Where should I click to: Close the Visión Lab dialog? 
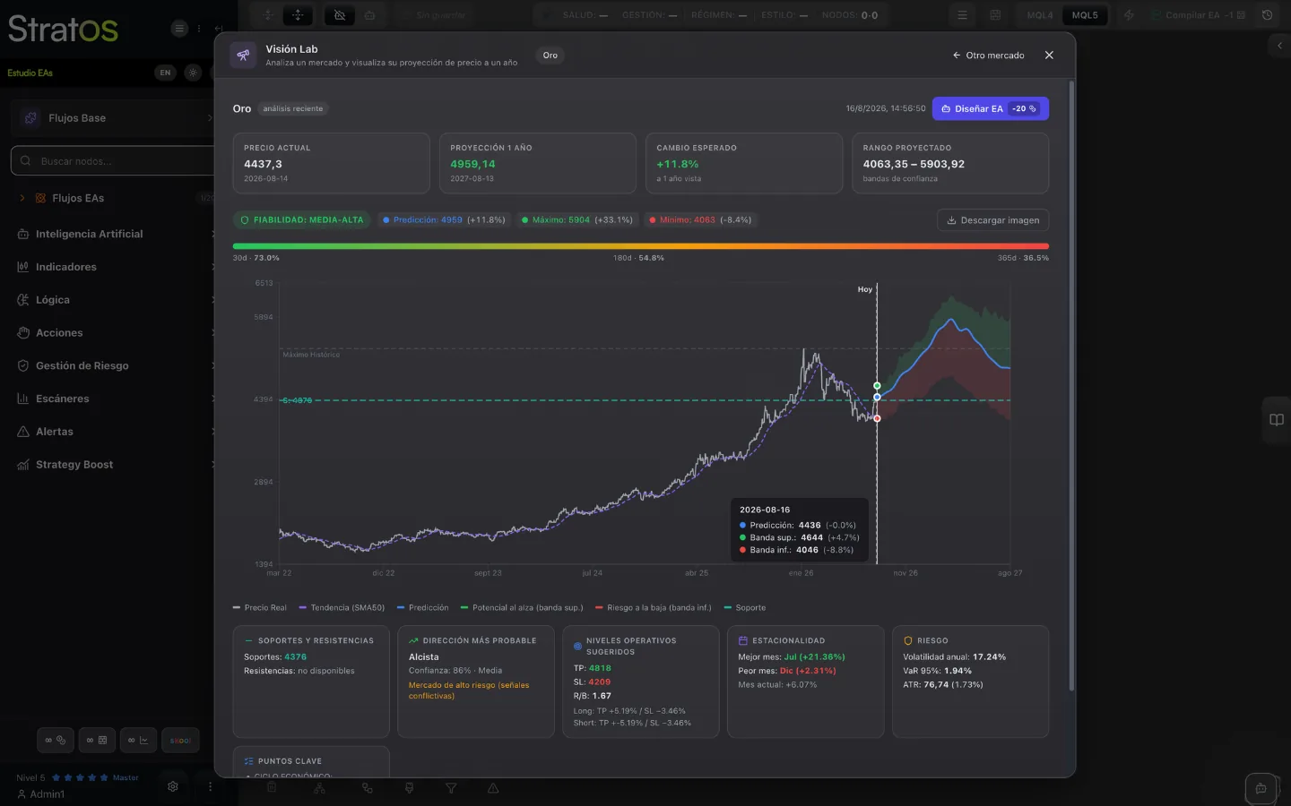(1049, 56)
